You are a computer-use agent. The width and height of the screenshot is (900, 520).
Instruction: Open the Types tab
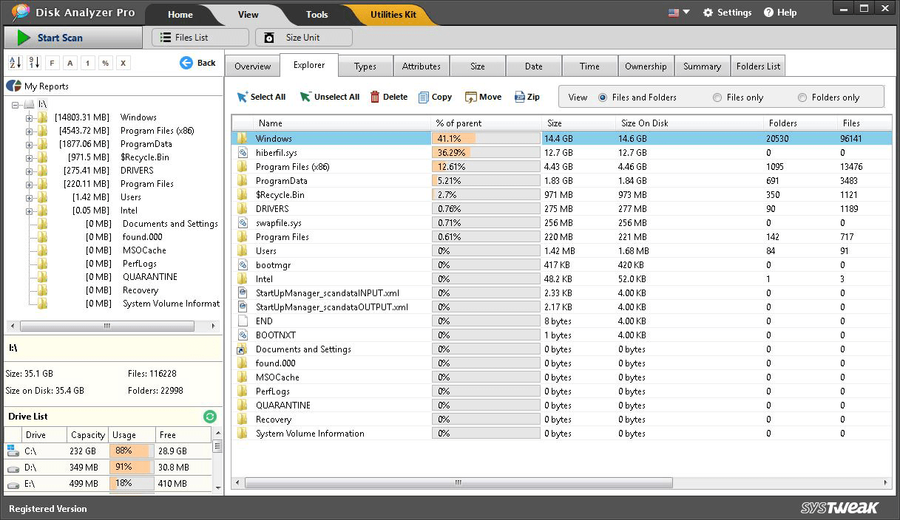pyautogui.click(x=365, y=66)
